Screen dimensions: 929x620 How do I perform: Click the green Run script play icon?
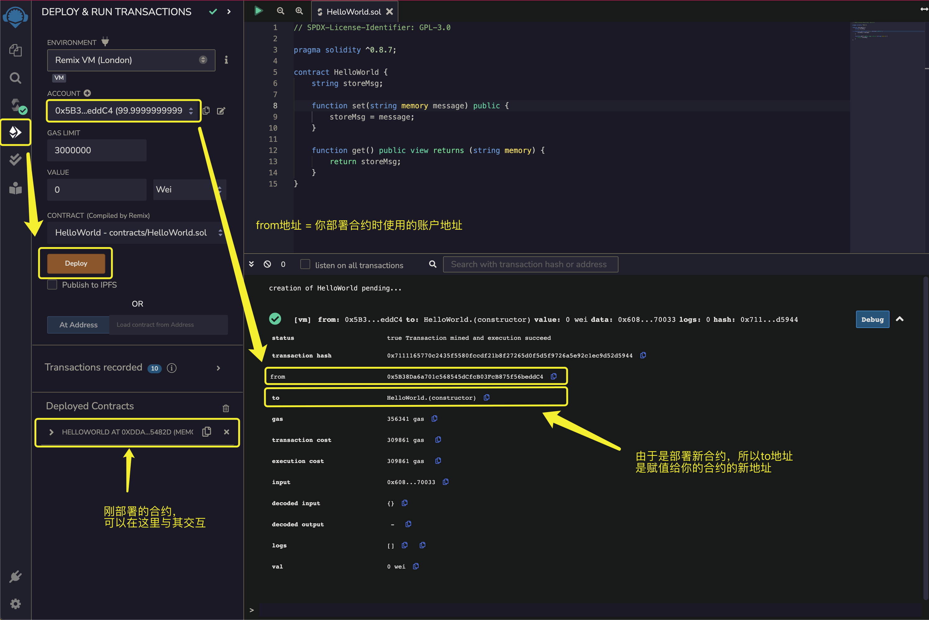(258, 11)
